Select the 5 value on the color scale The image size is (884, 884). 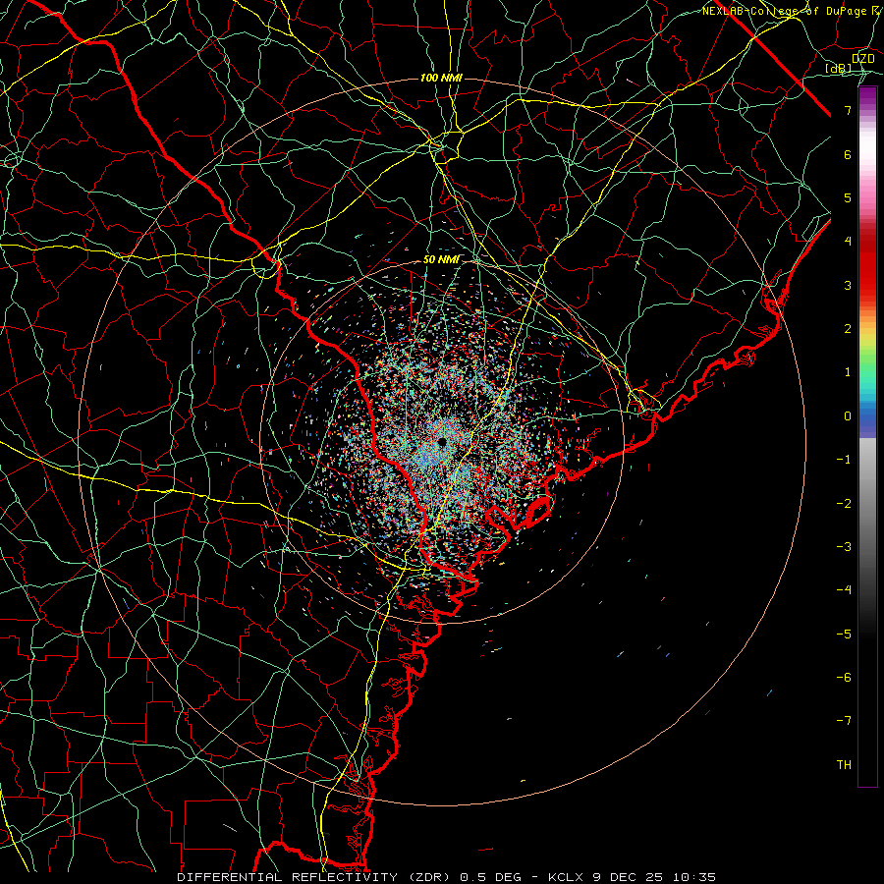(x=848, y=197)
